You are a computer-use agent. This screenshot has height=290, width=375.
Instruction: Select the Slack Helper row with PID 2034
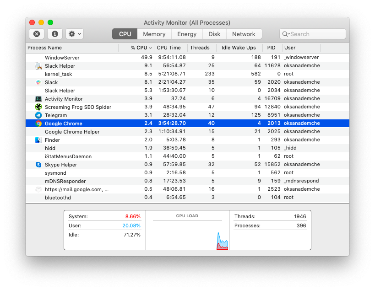[187, 91]
